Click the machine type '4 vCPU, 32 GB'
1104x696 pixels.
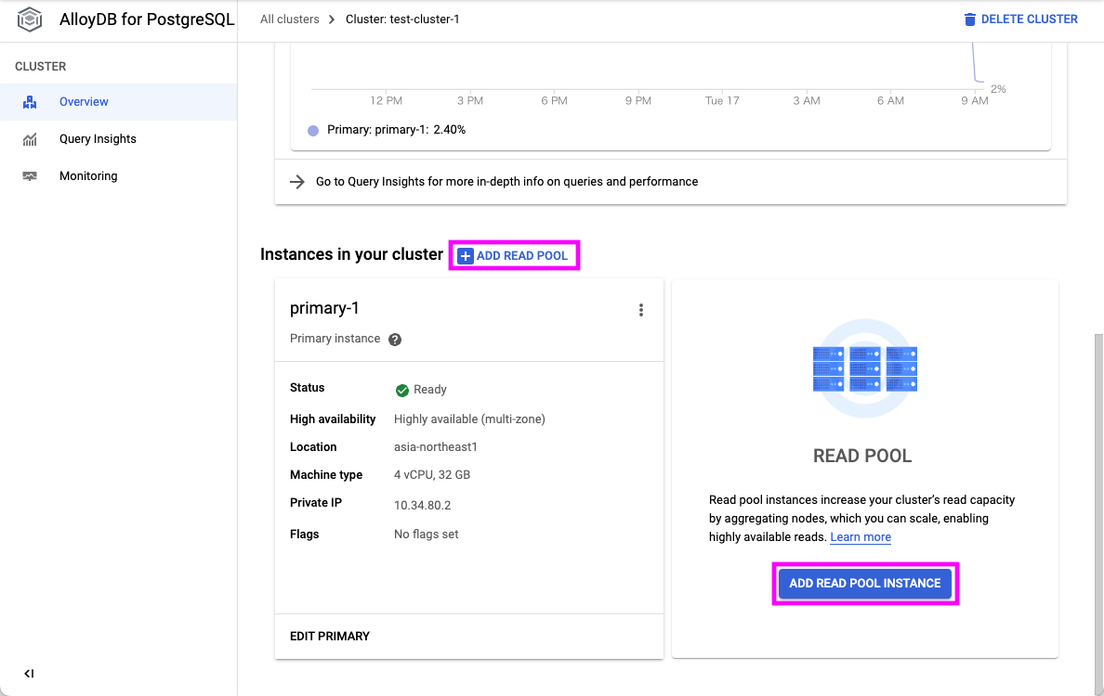(431, 475)
